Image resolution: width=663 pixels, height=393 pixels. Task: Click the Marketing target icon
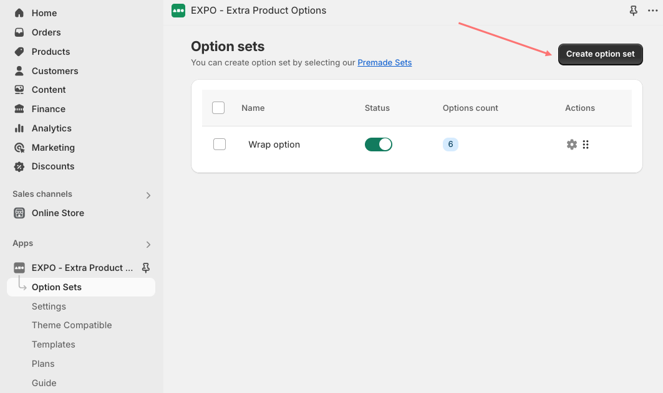19,148
